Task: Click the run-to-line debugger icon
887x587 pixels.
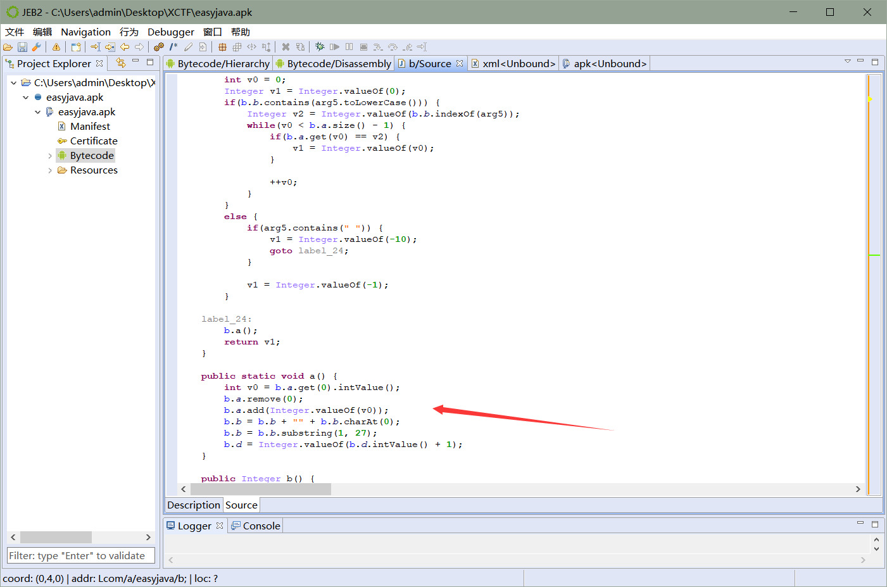Action: (x=422, y=47)
